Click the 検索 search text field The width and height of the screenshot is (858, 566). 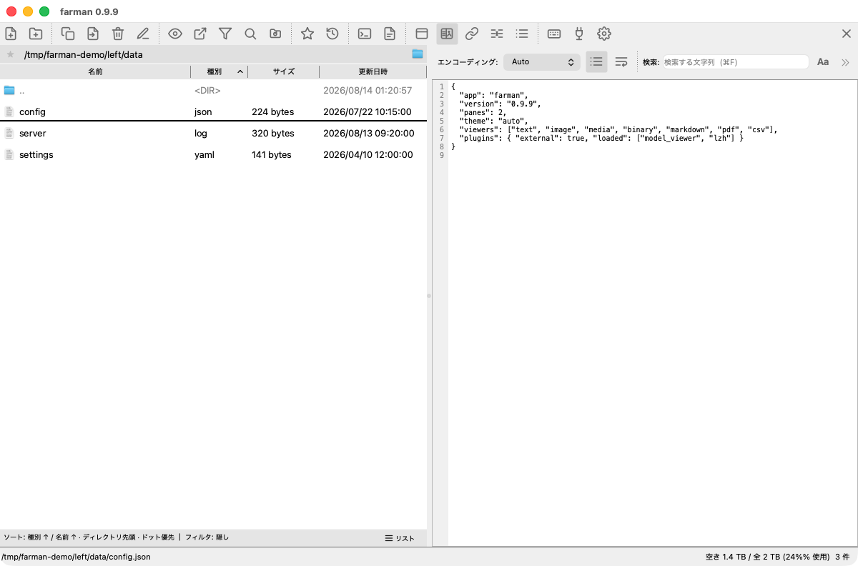point(736,62)
